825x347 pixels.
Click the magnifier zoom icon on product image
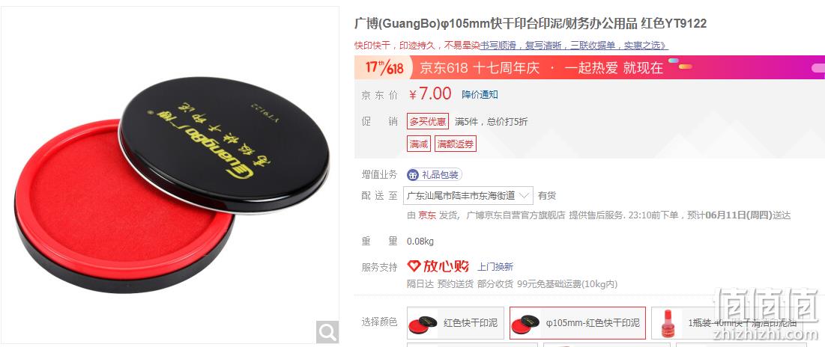(x=327, y=332)
